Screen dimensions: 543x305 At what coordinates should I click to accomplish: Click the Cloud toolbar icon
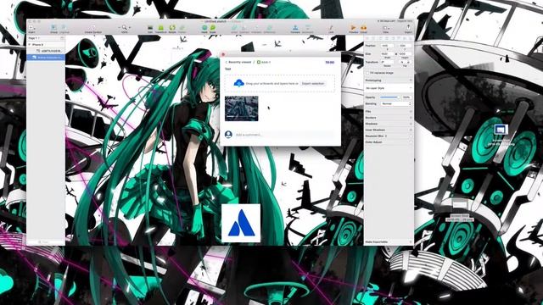click(363, 27)
